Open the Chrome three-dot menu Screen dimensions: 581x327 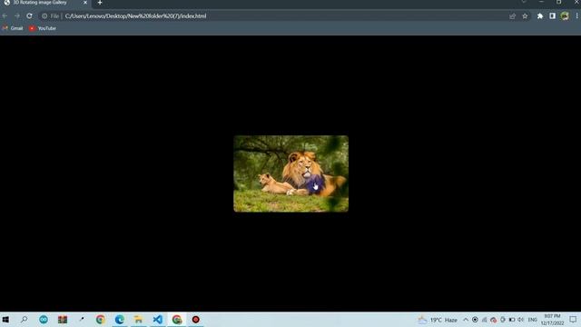tap(577, 16)
